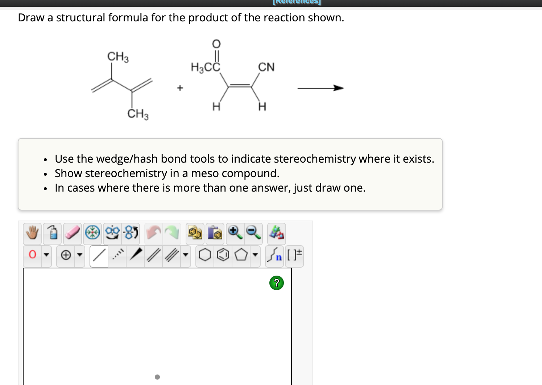Click the zoom in magnifier
Screen dimensions: 542x385
click(x=235, y=233)
